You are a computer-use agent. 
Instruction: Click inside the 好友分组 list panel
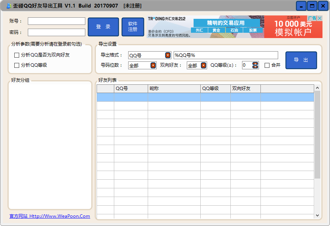pos(50,145)
